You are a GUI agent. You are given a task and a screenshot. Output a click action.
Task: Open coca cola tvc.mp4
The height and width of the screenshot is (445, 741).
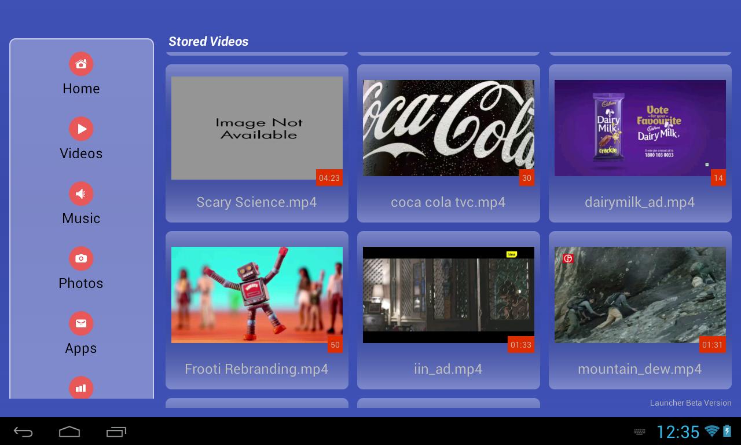448,128
